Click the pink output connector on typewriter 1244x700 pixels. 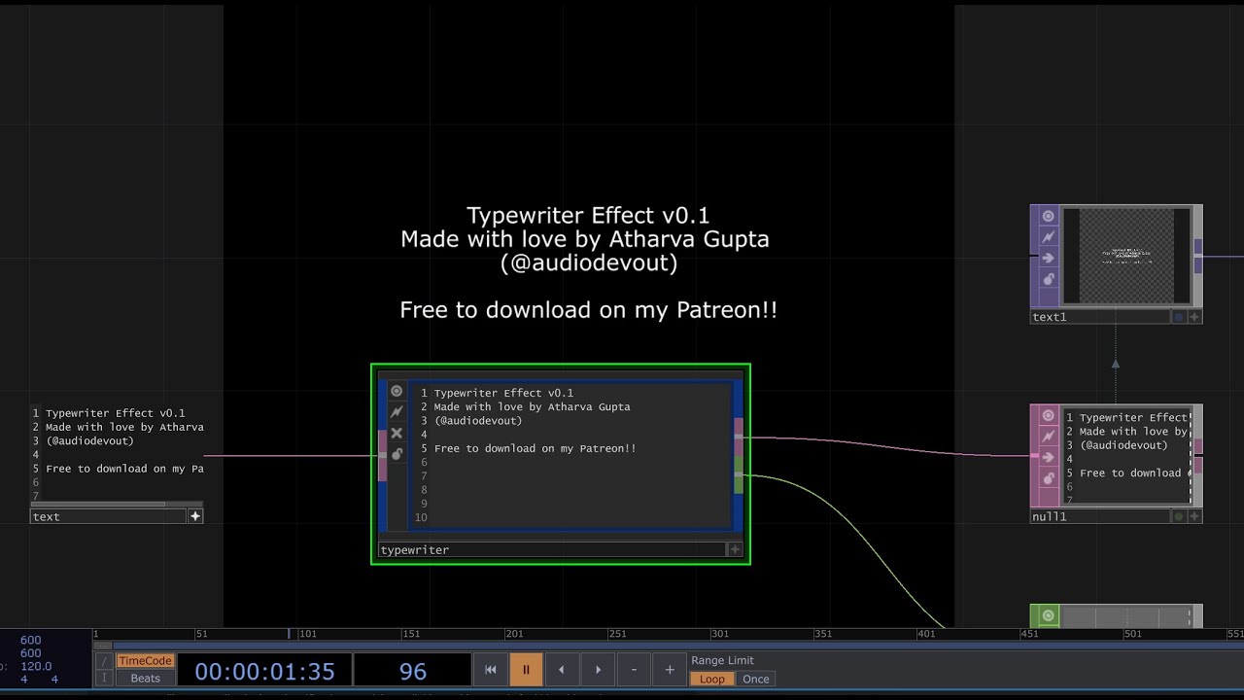pyautogui.click(x=739, y=436)
